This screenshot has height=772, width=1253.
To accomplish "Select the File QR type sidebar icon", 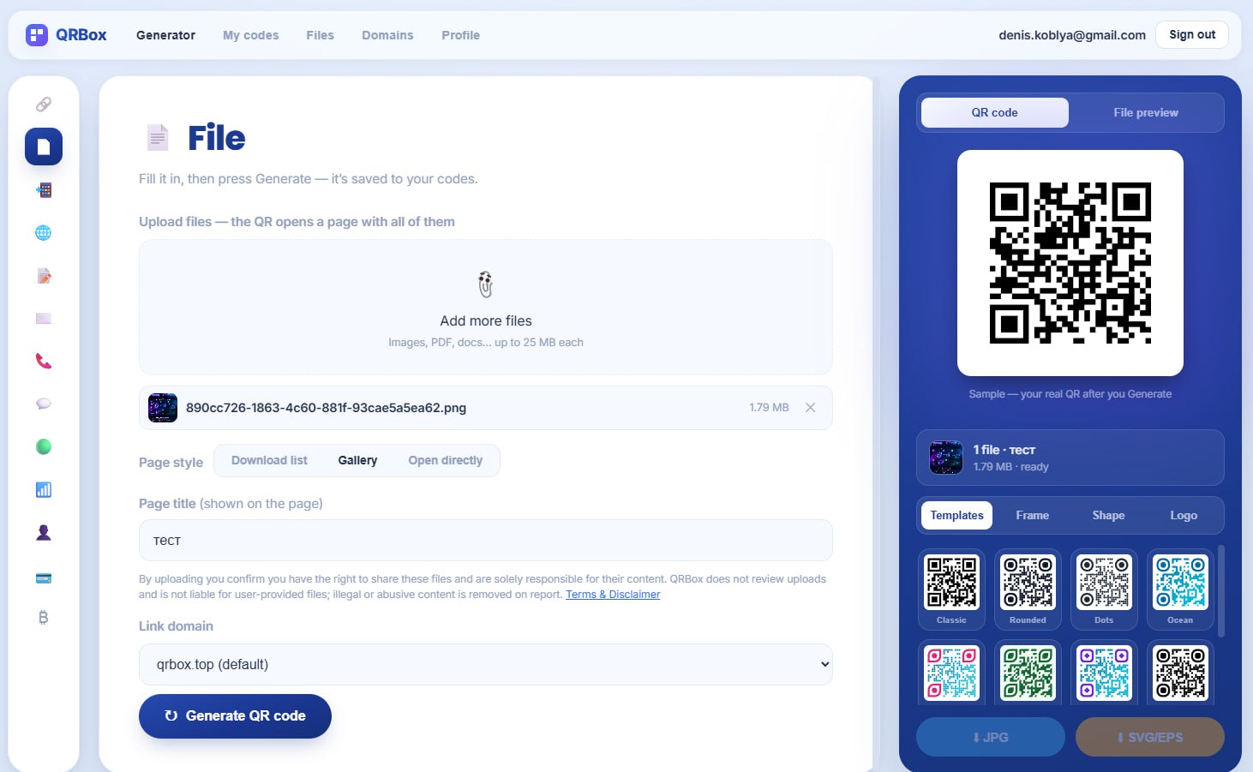I will coord(44,147).
